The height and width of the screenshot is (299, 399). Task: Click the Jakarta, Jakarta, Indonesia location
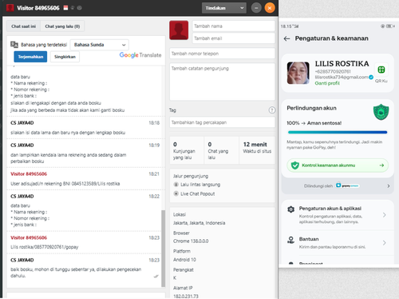tap(199, 223)
